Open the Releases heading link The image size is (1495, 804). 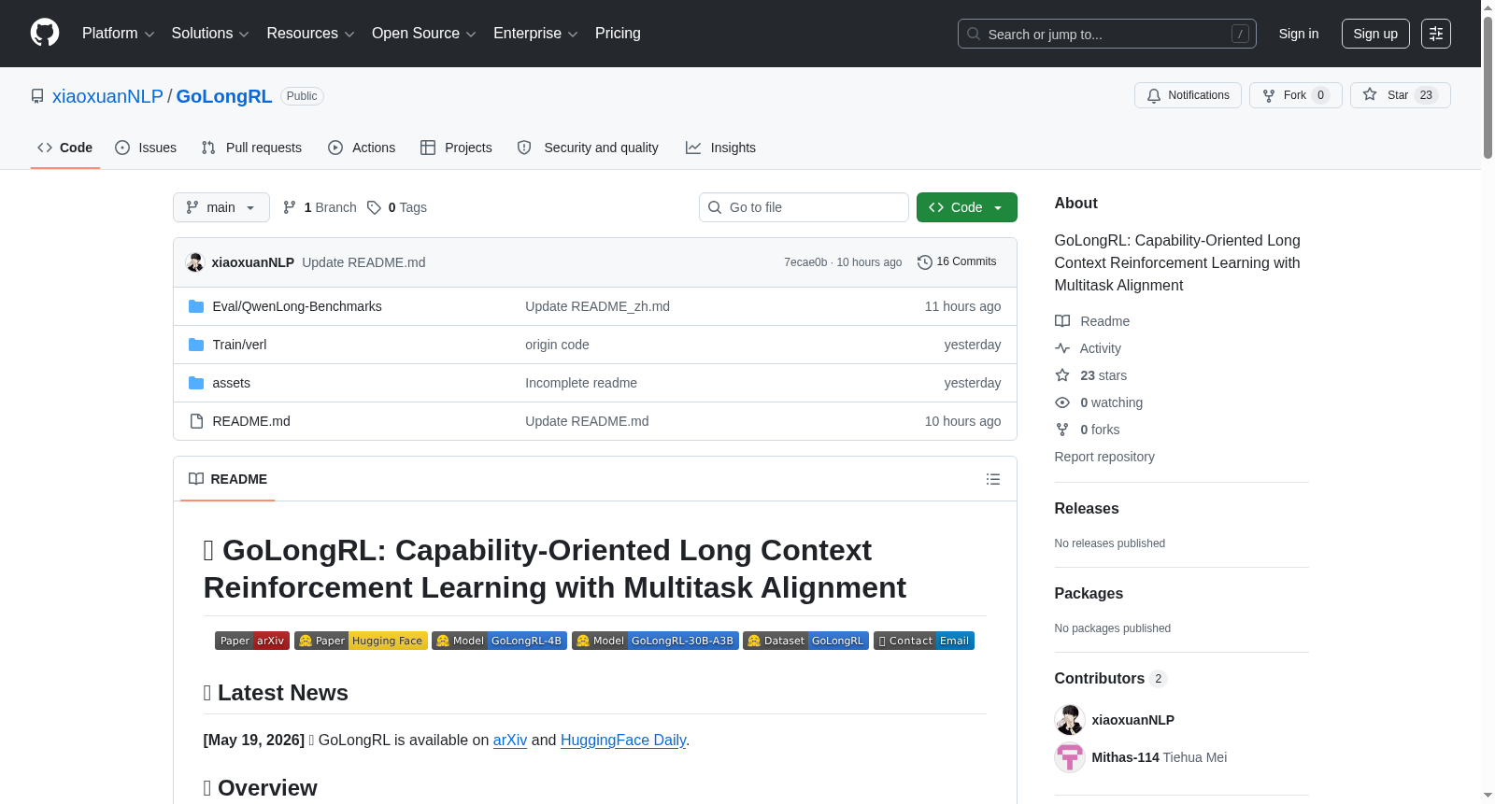pos(1087,509)
